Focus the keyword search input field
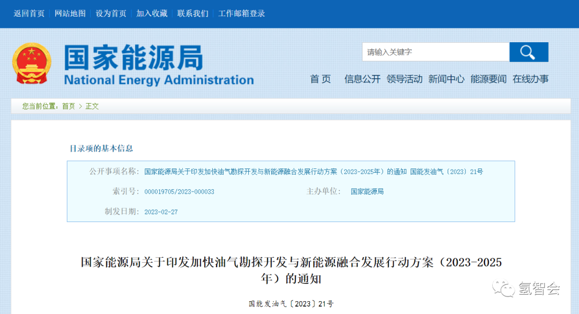Image resolution: width=579 pixels, height=314 pixels. click(436, 52)
